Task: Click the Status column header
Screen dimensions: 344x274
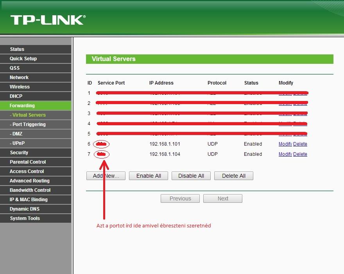Action: [251, 83]
